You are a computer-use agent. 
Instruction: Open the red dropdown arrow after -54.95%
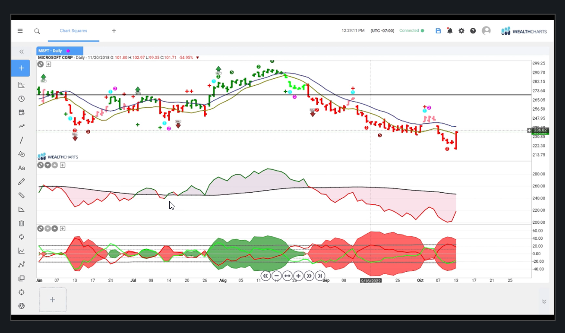(198, 57)
